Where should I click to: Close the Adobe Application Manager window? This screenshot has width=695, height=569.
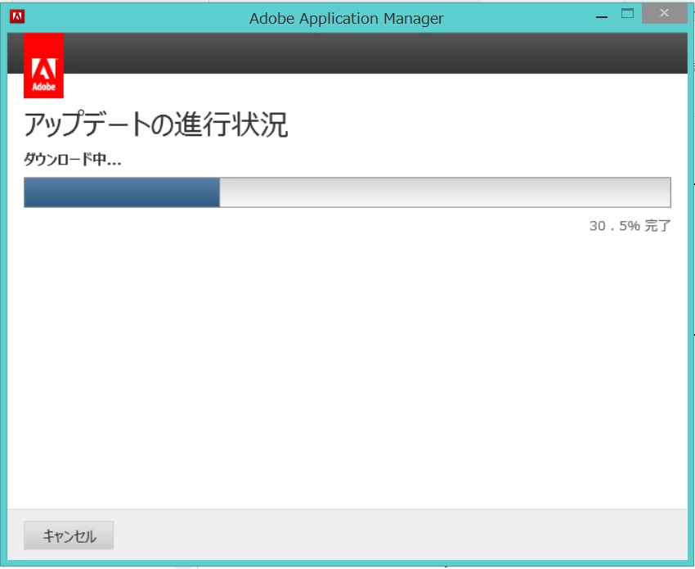pyautogui.click(x=664, y=13)
